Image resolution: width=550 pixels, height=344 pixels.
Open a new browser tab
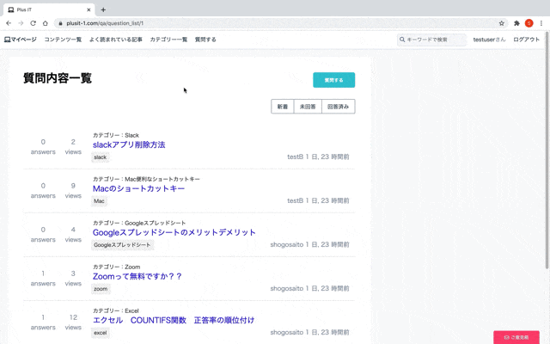103,9
